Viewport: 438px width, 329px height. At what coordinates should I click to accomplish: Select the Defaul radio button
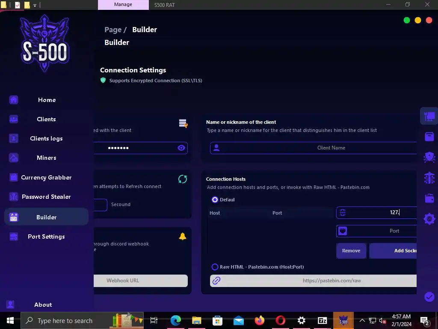pyautogui.click(x=215, y=200)
